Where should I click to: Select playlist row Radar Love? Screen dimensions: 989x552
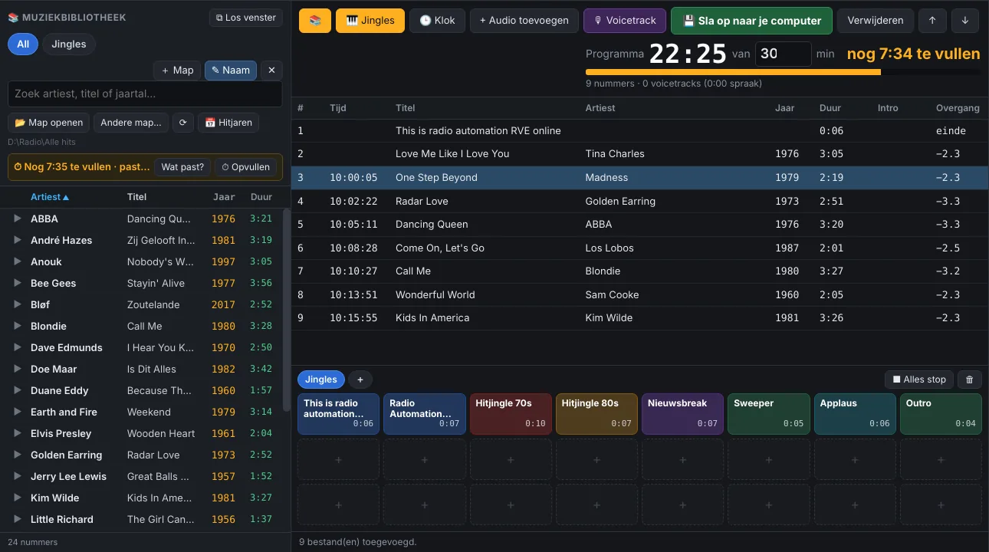click(x=640, y=201)
